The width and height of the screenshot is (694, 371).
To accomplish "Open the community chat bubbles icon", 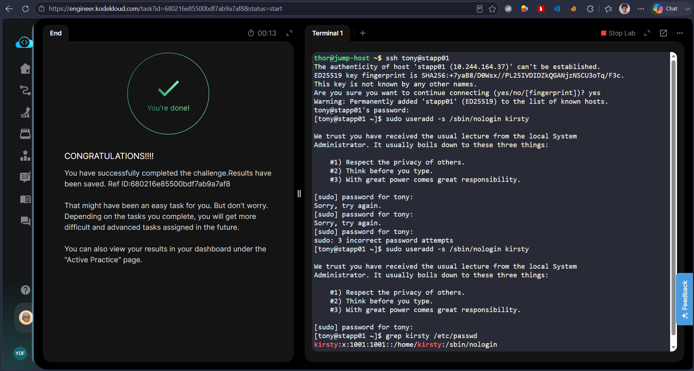I will pos(25,221).
